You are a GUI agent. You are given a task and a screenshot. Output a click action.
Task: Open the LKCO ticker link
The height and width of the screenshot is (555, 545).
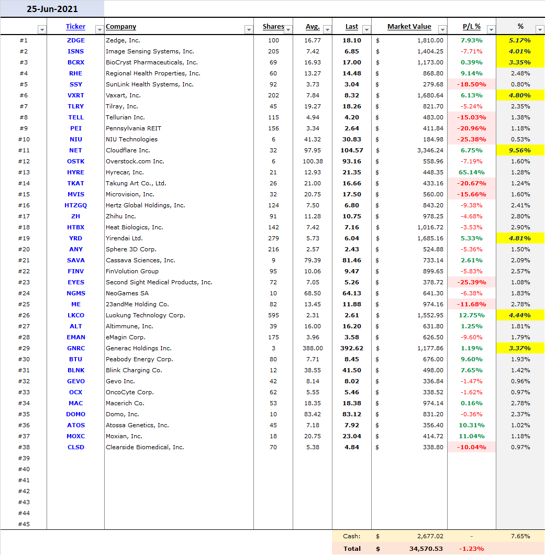tap(76, 315)
